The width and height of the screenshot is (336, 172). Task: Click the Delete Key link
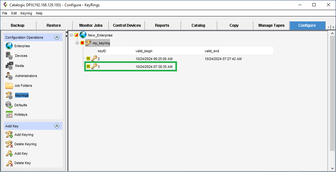click(x=23, y=163)
